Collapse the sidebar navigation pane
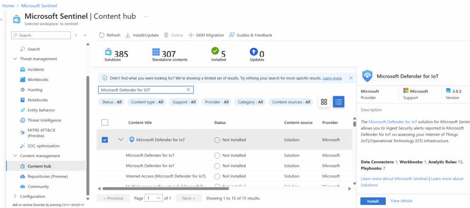This screenshot has width=470, height=208. click(x=85, y=35)
